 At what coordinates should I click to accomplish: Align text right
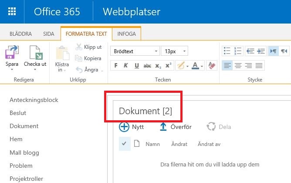tap(248, 65)
